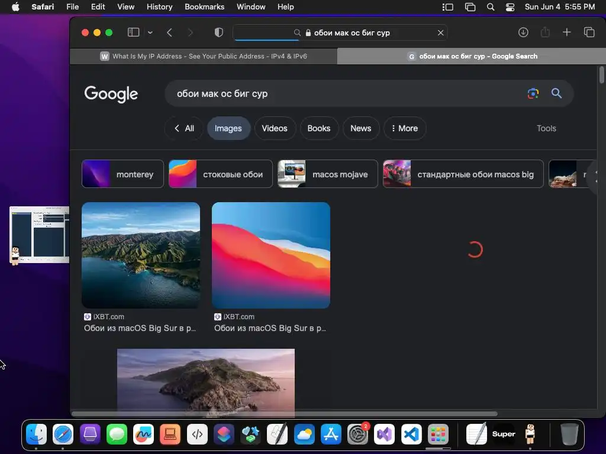This screenshot has width=606, height=454.
Task: Select the macos mojave suggestion chip
Action: pos(328,174)
